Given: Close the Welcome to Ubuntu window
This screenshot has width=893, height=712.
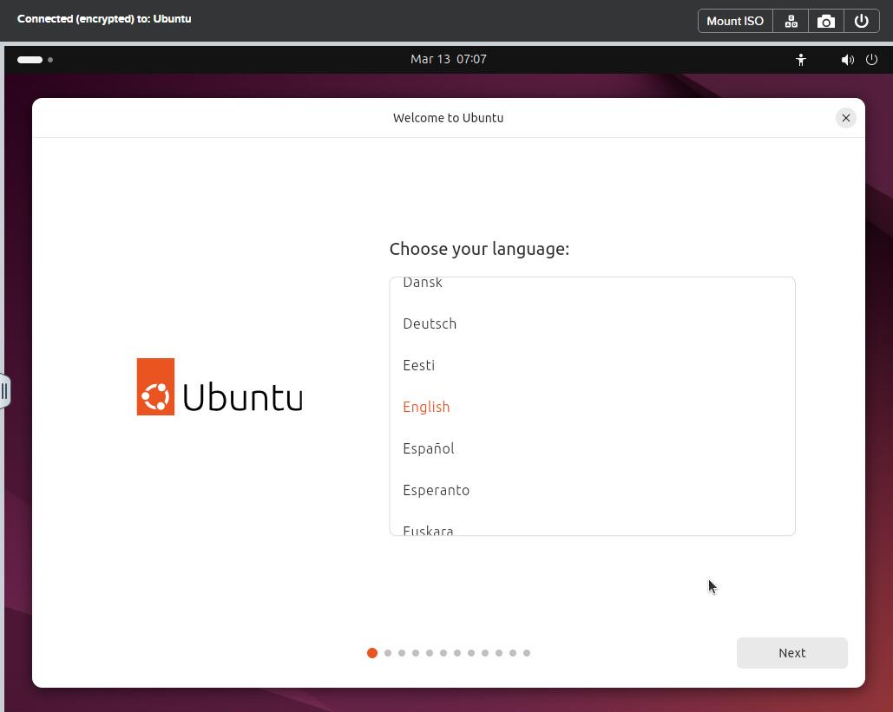Looking at the screenshot, I should [846, 118].
